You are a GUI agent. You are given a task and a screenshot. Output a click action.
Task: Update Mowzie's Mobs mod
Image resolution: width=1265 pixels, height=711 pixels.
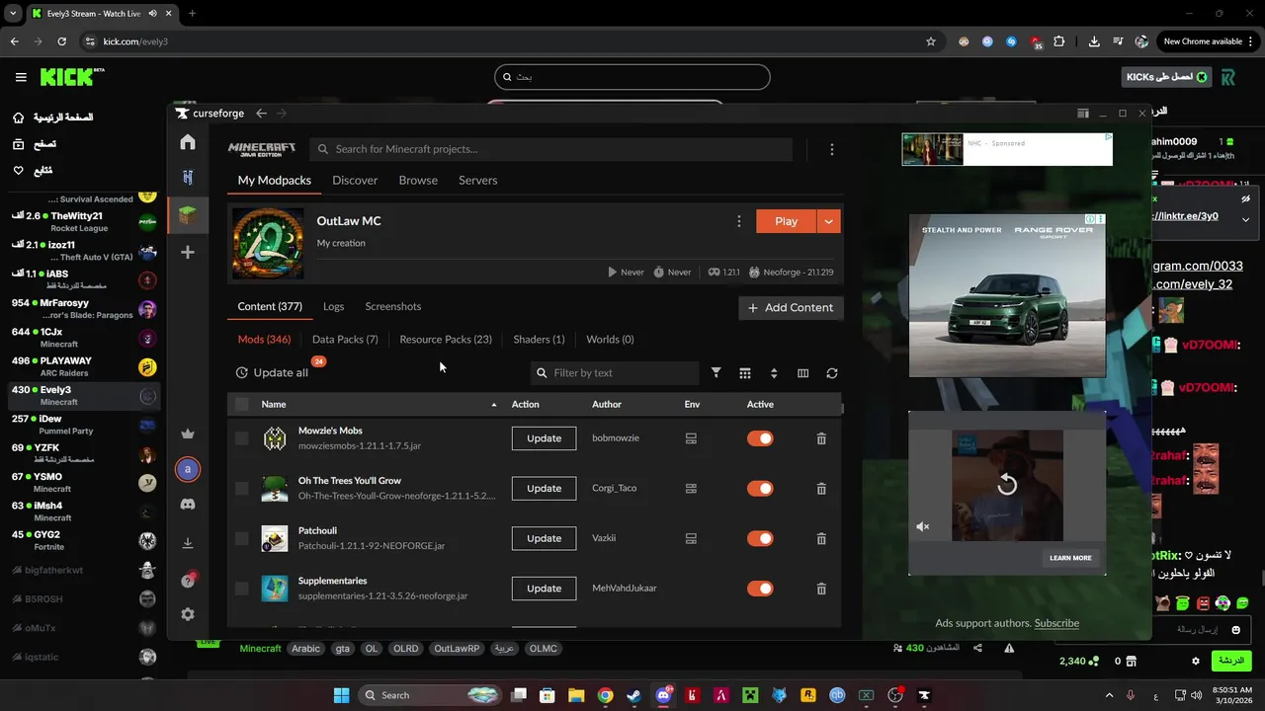(544, 438)
